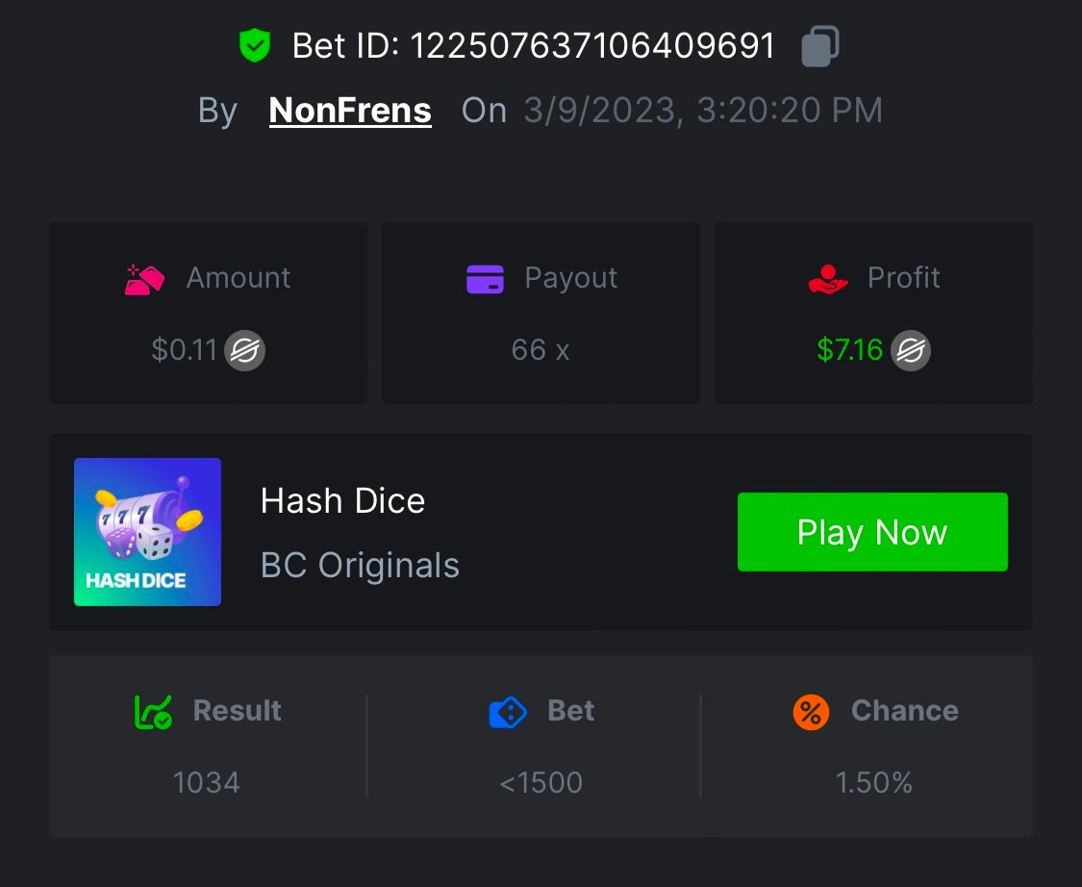Open the NonFrens user profile link
1082x887 pixels.
click(350, 111)
